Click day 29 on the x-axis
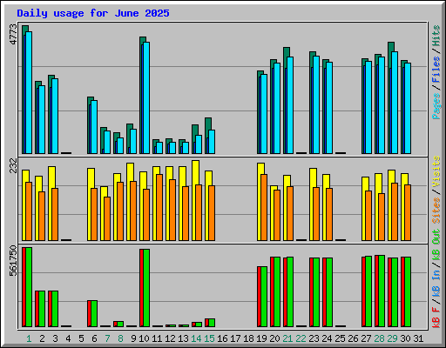The image size is (446, 348). click(x=392, y=338)
